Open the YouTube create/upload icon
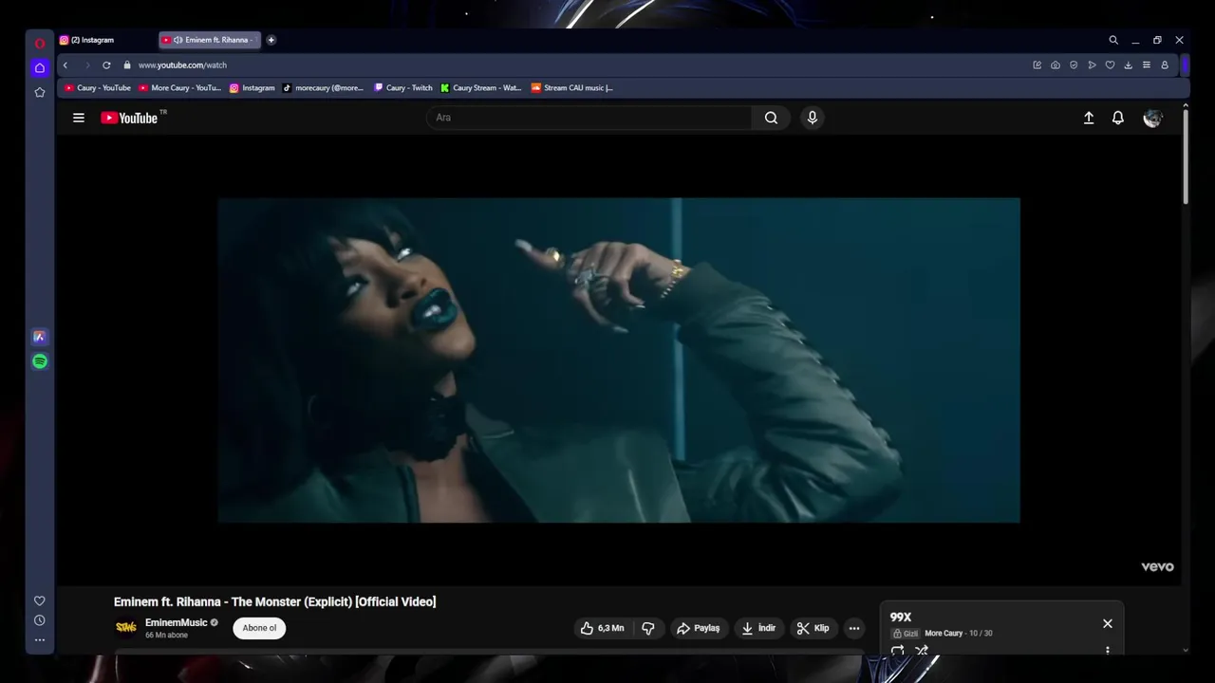 coord(1089,118)
